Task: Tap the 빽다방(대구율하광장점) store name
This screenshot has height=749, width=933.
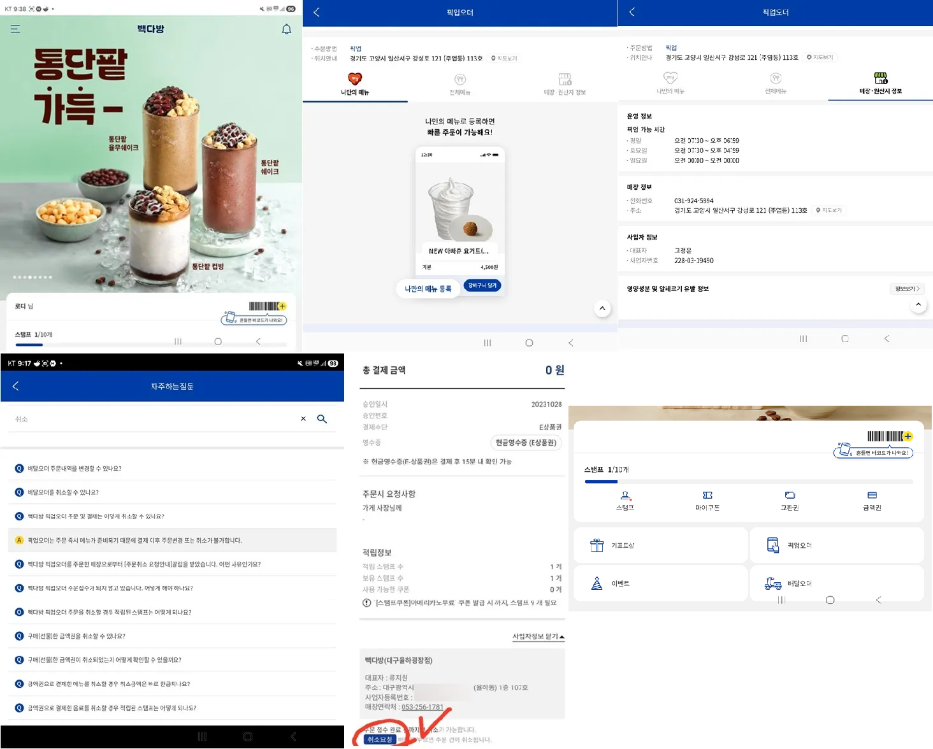Action: [398, 660]
